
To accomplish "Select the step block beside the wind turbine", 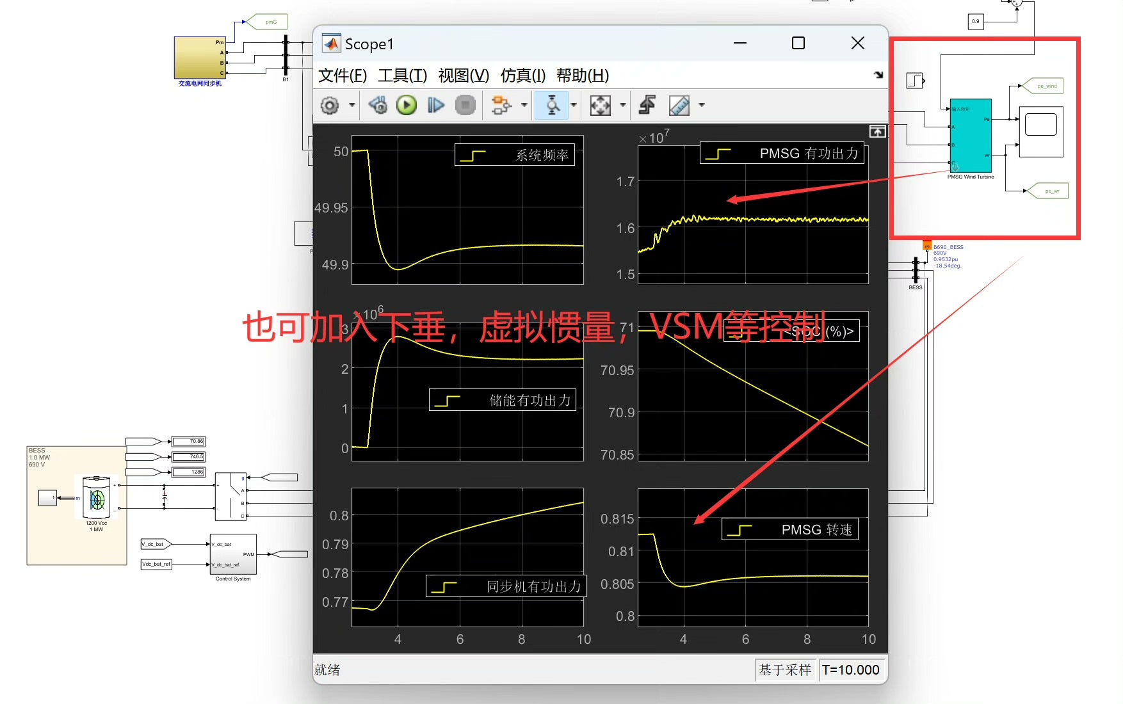I will 915,81.
